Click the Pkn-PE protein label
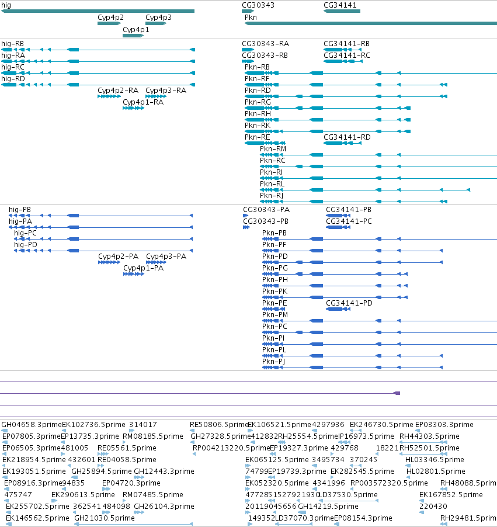This screenshot has width=497, height=527. pyautogui.click(x=274, y=303)
